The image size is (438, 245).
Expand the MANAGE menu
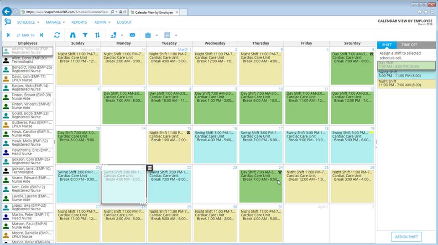pos(55,22)
